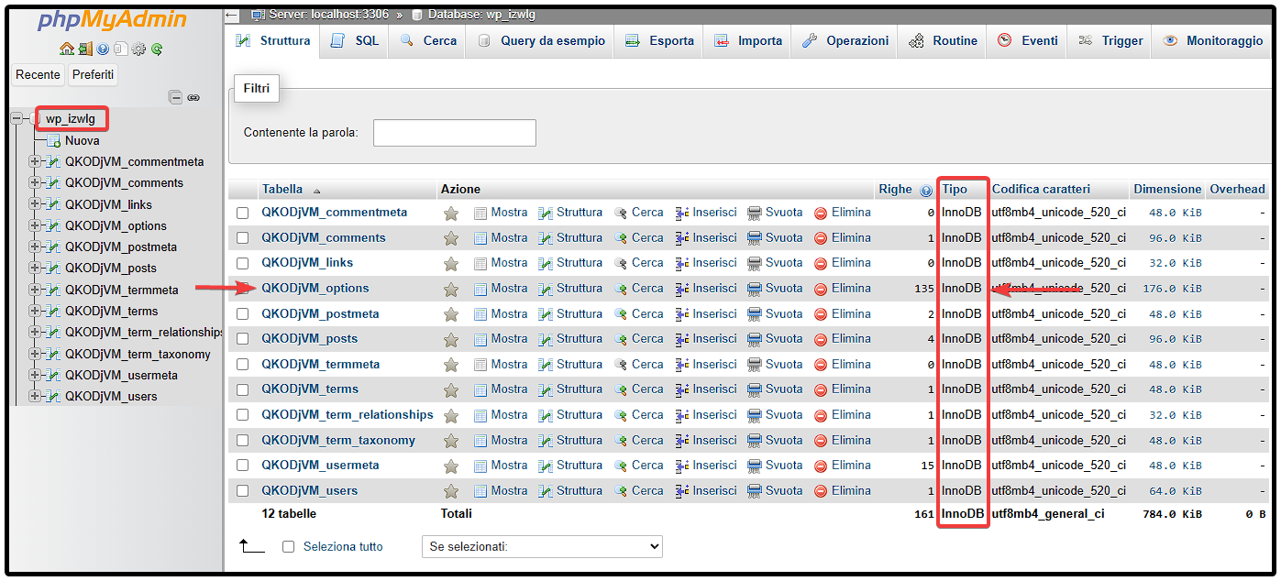
Task: Click star icon for QKODjVM_terms row
Action: [x=451, y=389]
